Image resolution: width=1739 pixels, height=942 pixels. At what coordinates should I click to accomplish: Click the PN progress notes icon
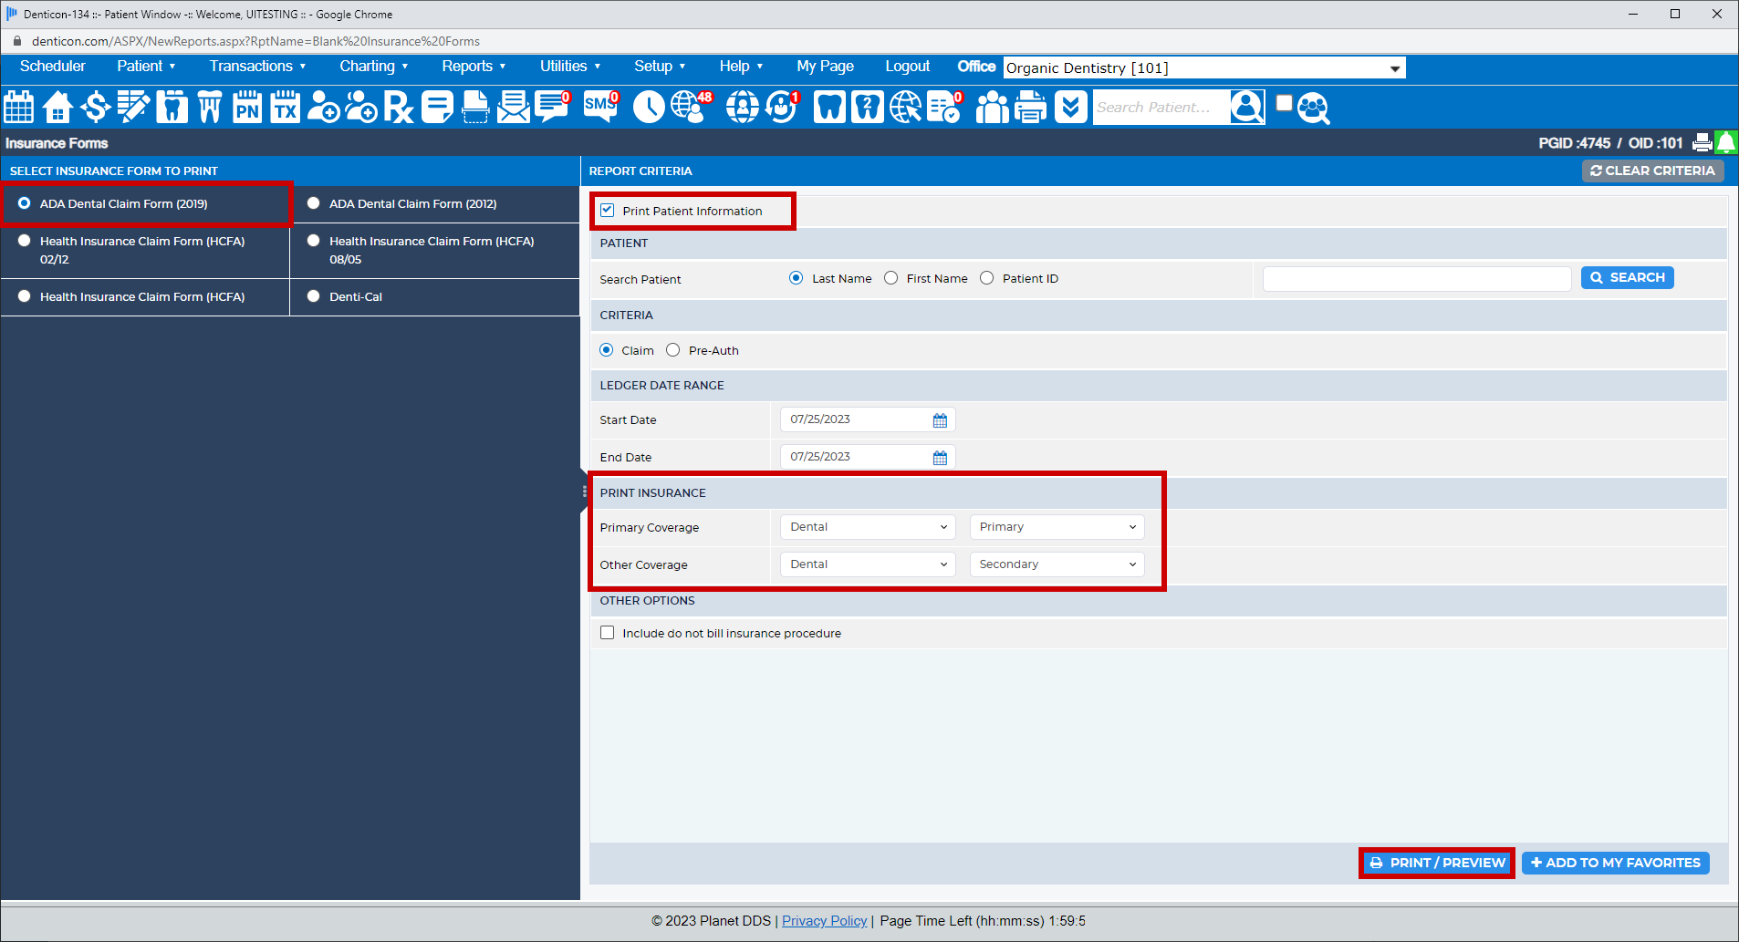point(247,108)
